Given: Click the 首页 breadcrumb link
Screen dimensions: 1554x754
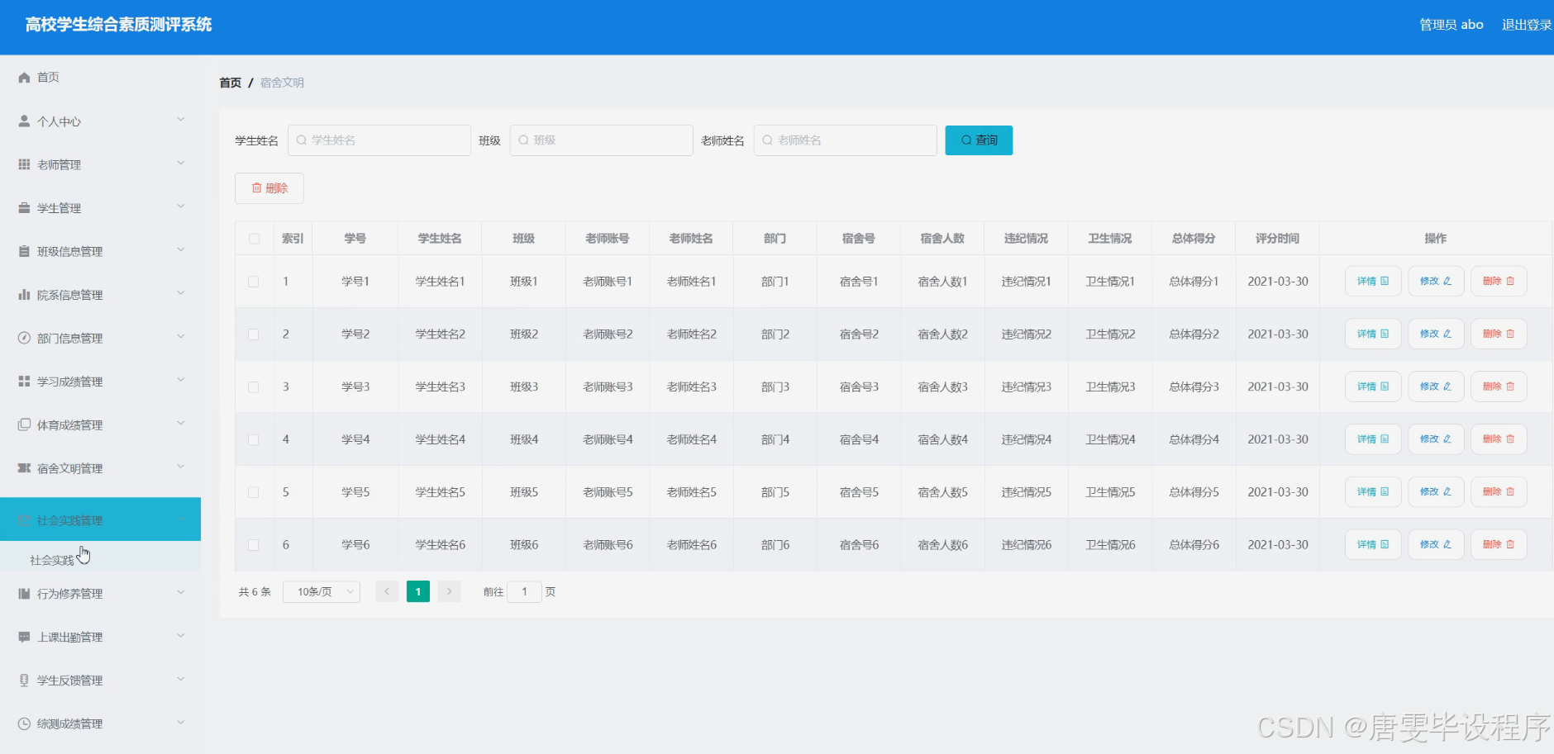Looking at the screenshot, I should tap(231, 83).
